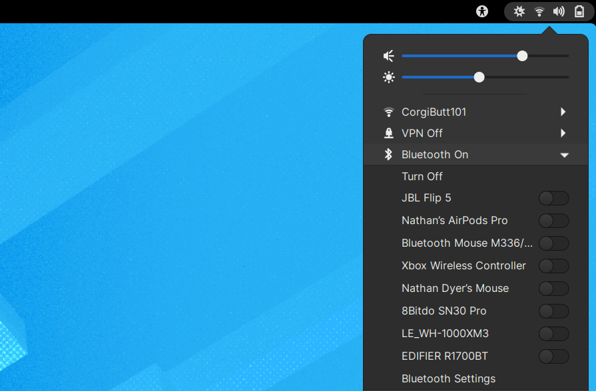Enable Nathan's AirPods Pro switch
Image resolution: width=596 pixels, height=391 pixels.
click(x=554, y=221)
